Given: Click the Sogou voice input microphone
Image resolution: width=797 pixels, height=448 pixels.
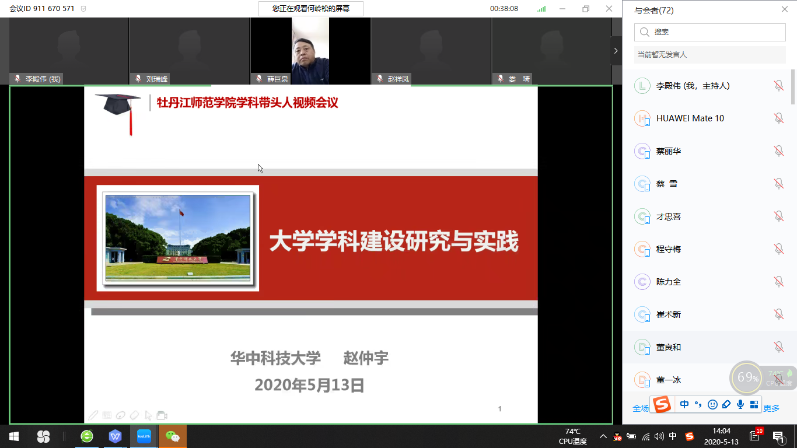Looking at the screenshot, I should [x=740, y=405].
